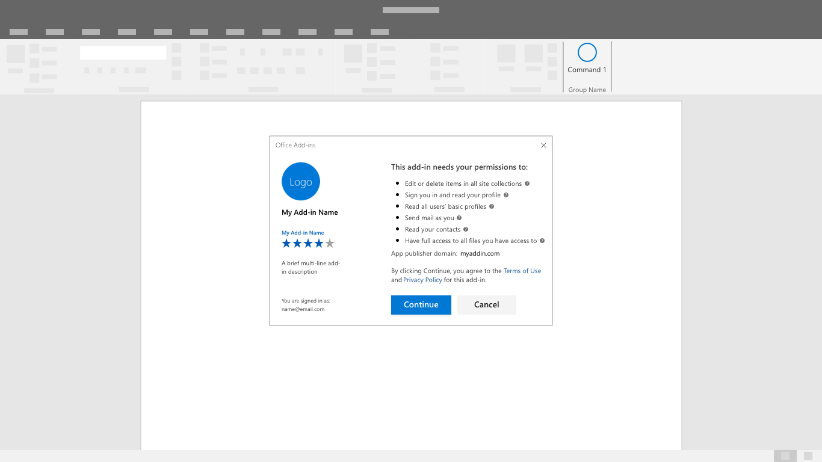Click the signed-in email address
Screen dimensions: 822x462
(303, 309)
